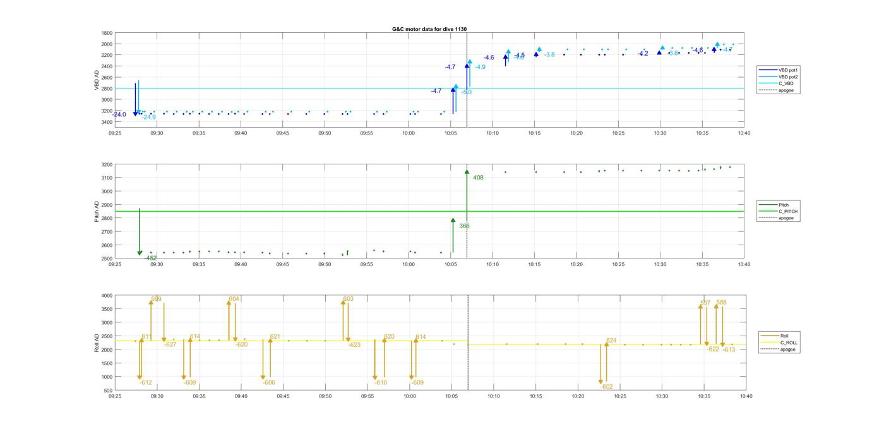Click the "603" roll data label
884x438 pixels.
[x=348, y=299]
